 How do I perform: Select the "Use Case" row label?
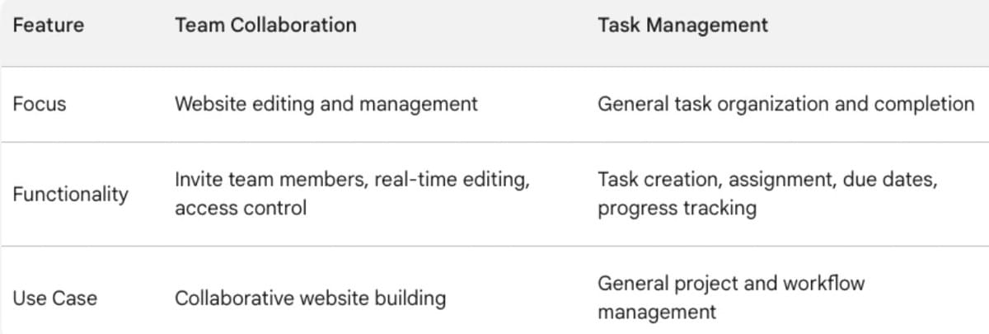tap(54, 298)
